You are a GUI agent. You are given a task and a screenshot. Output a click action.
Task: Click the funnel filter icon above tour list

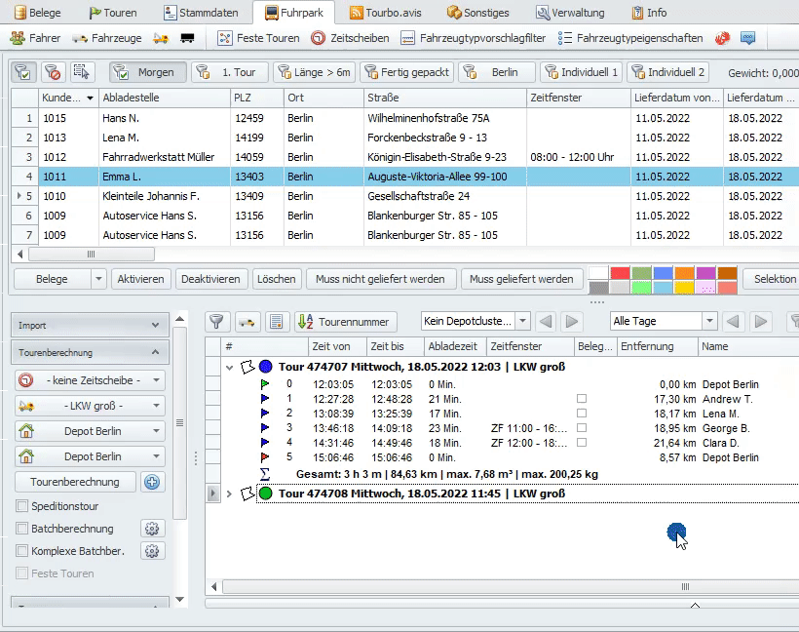216,321
